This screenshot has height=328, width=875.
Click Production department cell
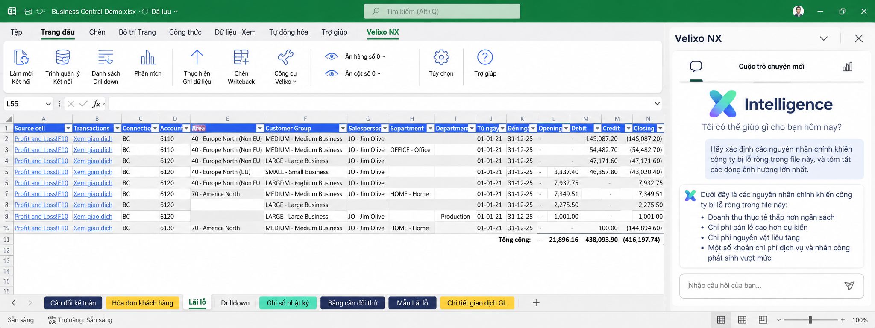pyautogui.click(x=455, y=217)
